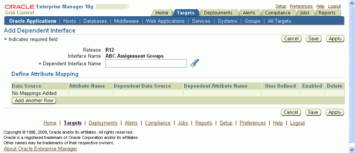Image resolution: width=355 pixels, height=153 pixels.
Task: Add Another Row to the mapping table
Action: click(x=34, y=100)
